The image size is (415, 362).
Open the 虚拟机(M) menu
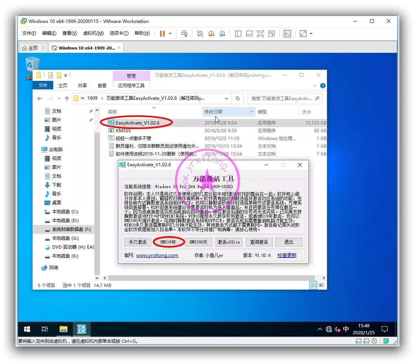pyautogui.click(x=93, y=33)
